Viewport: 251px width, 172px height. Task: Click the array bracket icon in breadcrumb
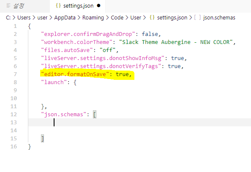[x=197, y=17]
